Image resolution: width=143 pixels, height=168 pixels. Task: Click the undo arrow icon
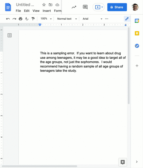(8, 19)
